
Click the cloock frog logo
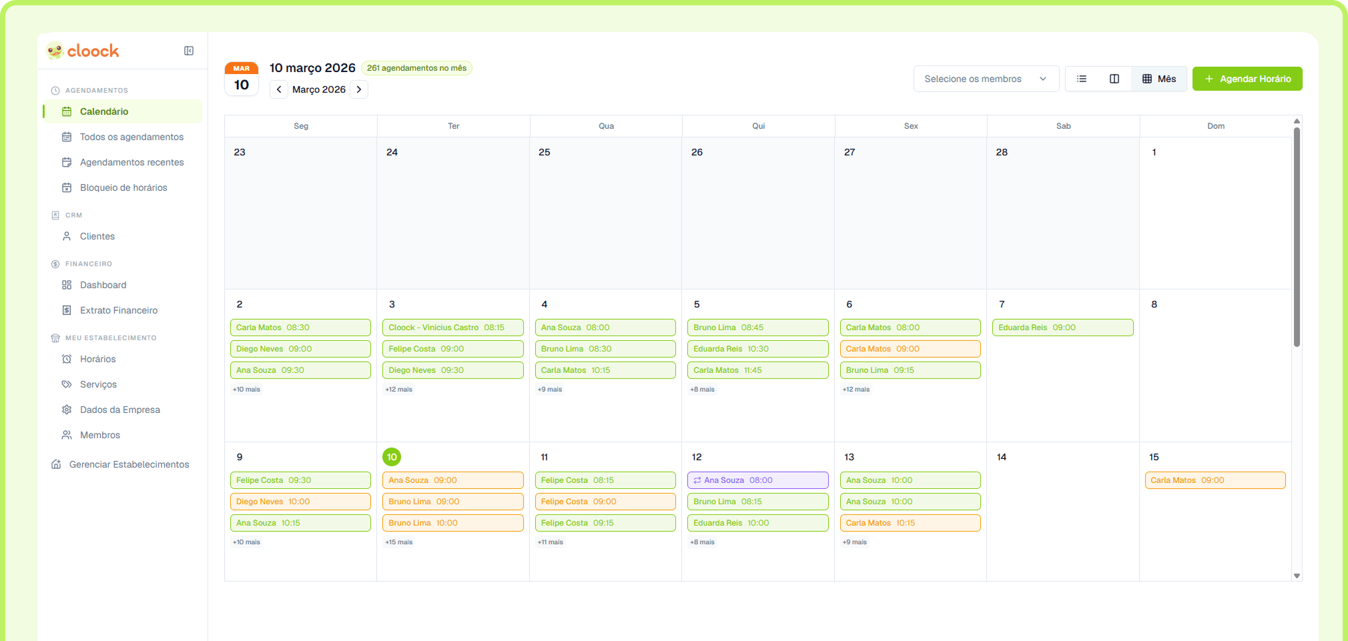[x=81, y=50]
